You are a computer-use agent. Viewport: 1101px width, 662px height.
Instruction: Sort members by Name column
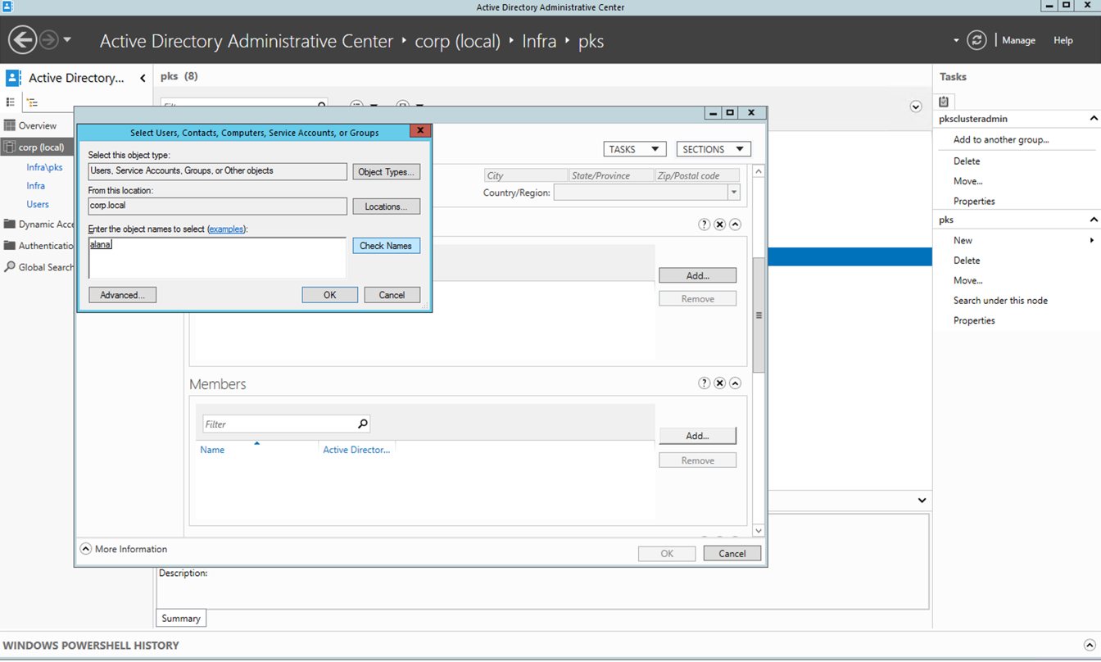[x=212, y=450]
